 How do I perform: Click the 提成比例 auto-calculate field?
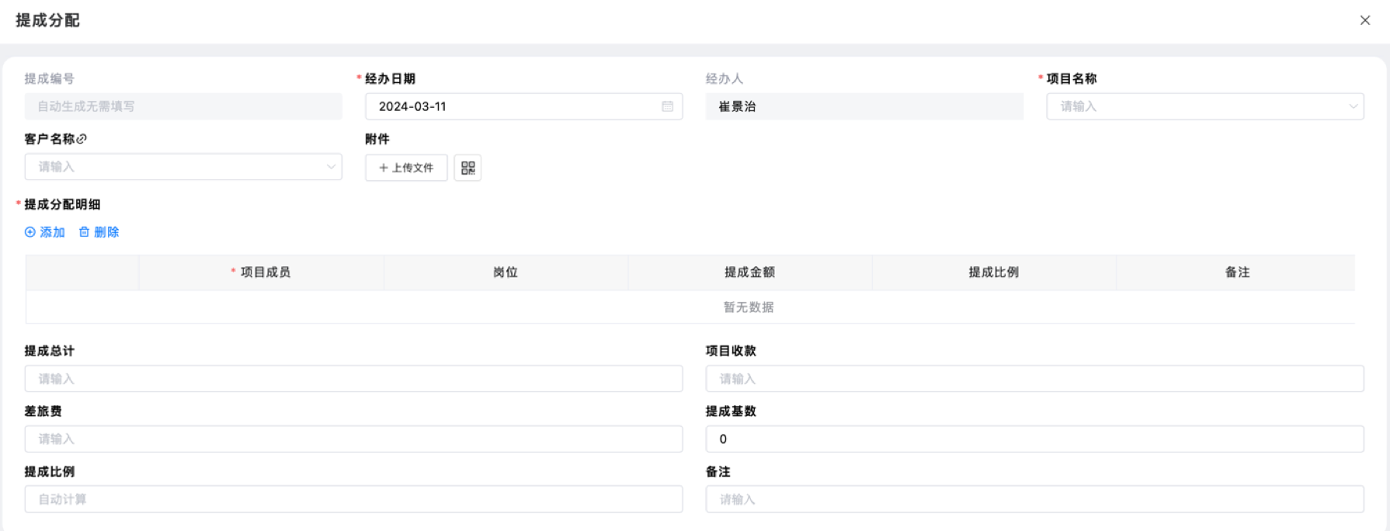[x=353, y=499]
